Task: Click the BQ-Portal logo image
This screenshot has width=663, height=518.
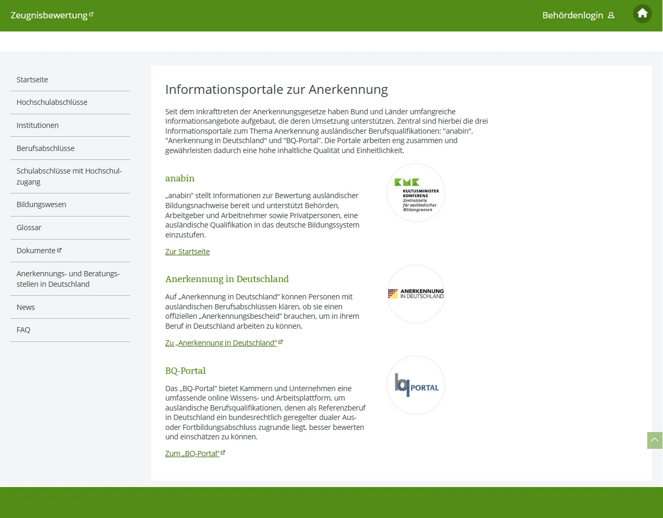Action: coord(416,385)
